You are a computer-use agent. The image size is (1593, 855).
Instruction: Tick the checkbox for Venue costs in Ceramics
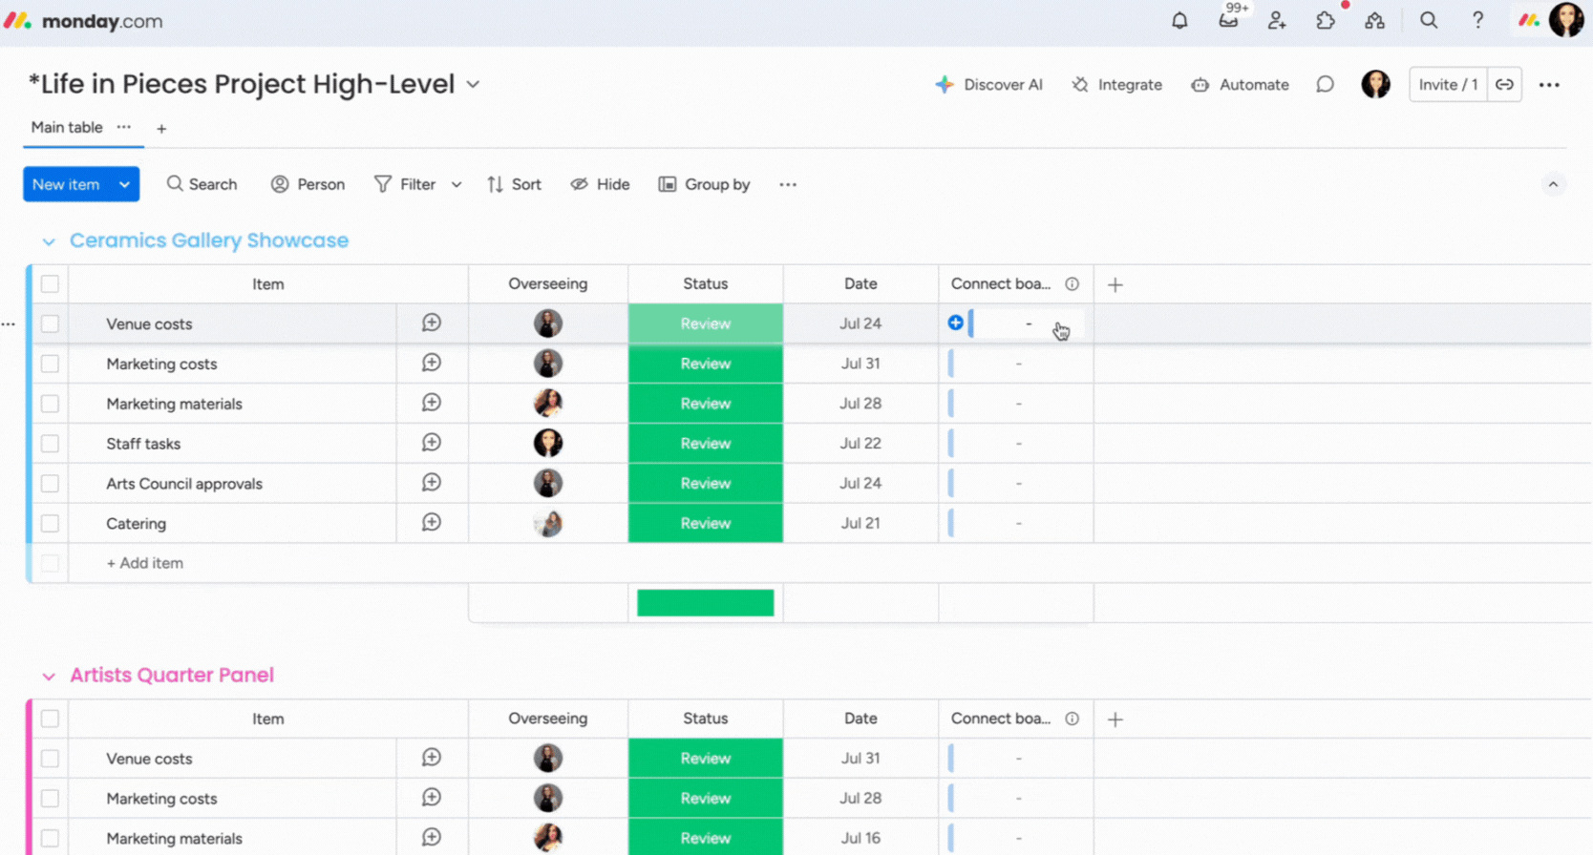tap(50, 324)
